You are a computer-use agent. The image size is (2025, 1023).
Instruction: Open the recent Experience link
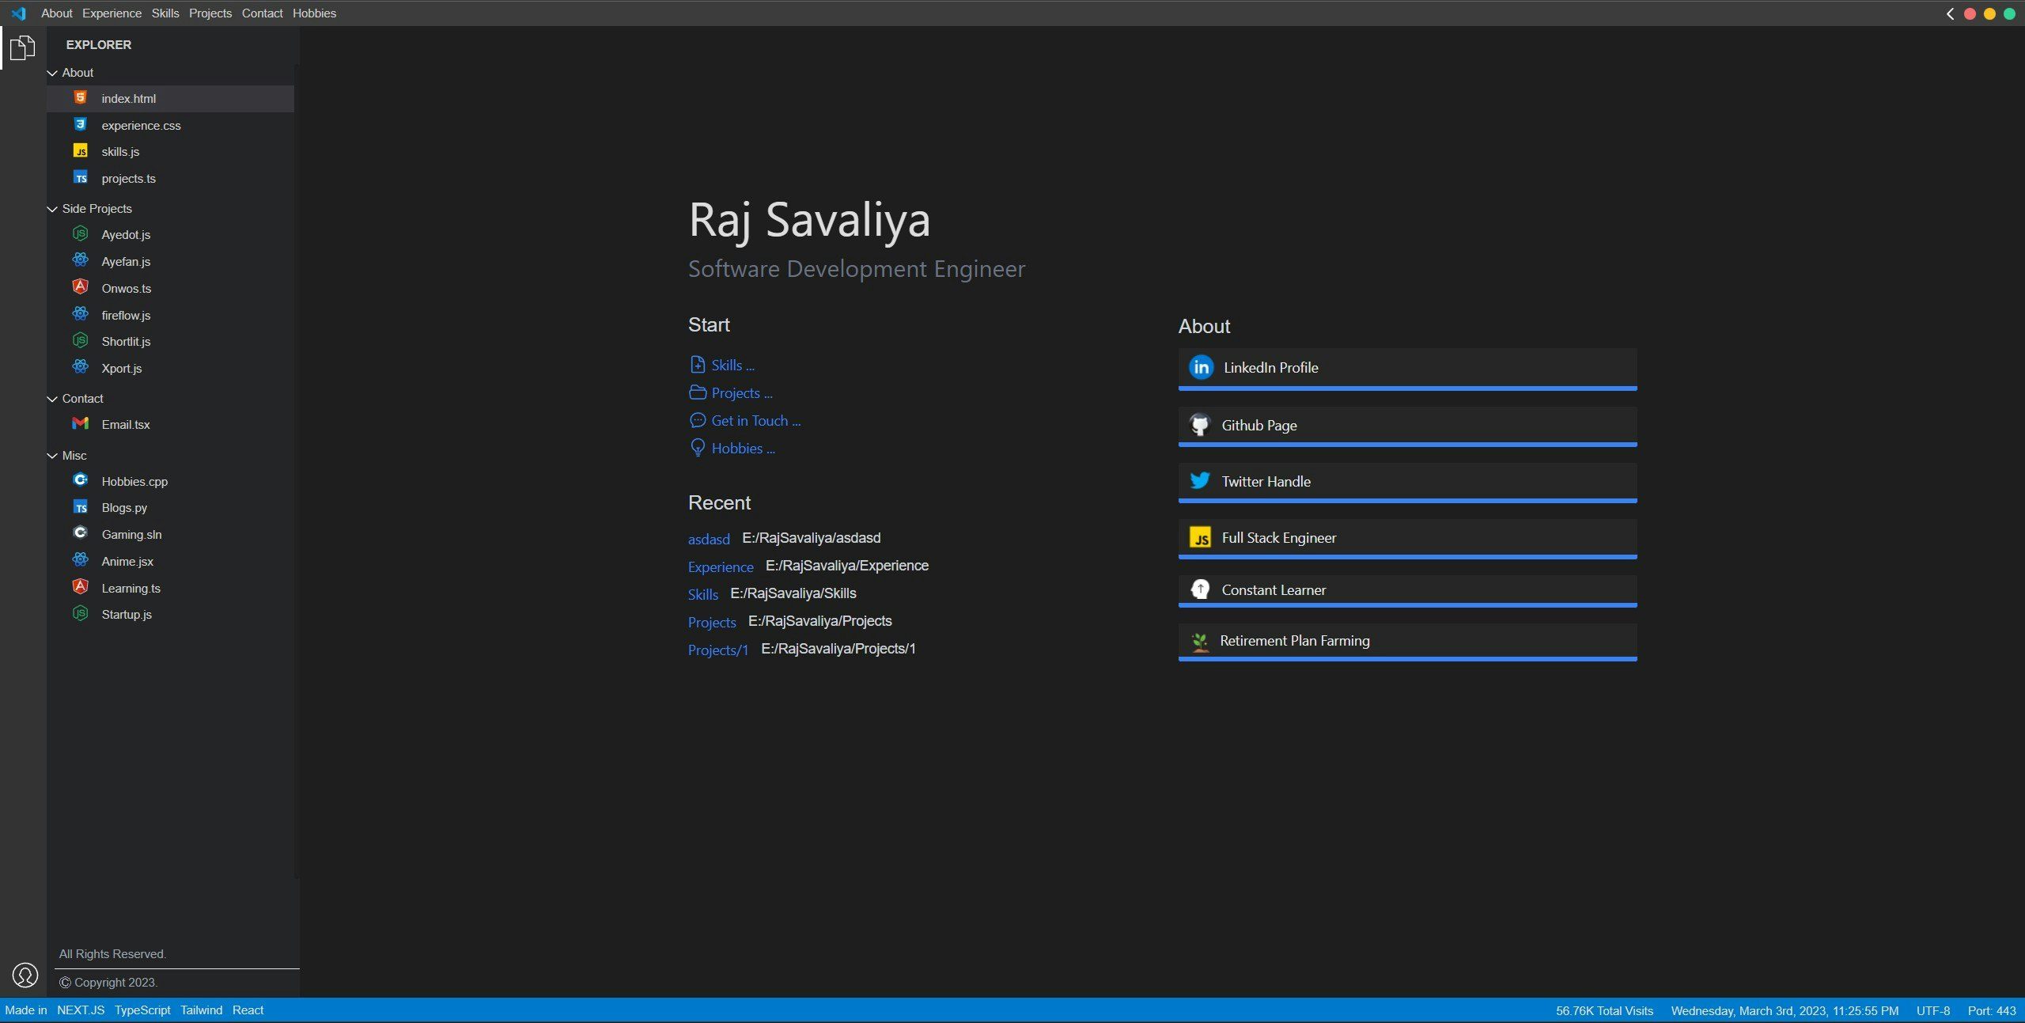(721, 567)
